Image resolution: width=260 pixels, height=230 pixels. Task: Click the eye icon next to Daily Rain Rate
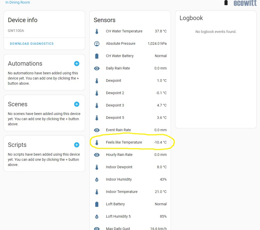pos(97,68)
